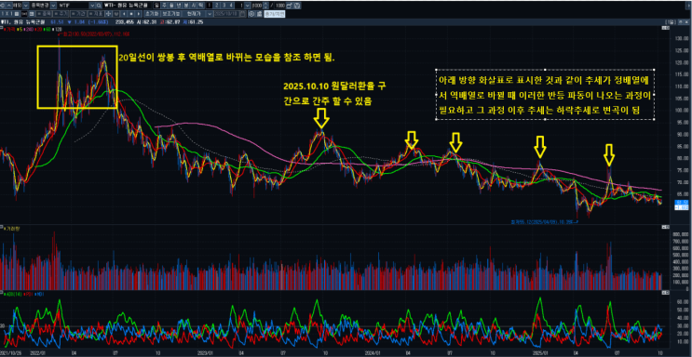Viewport: 692px width, 357px height.
Task: Select the 틱 (tick) period button
Action: [x=200, y=6]
